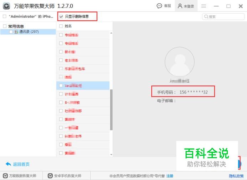The height and width of the screenshot is (180, 247).
Task: Click the 注册 register link
Action: click(170, 176)
